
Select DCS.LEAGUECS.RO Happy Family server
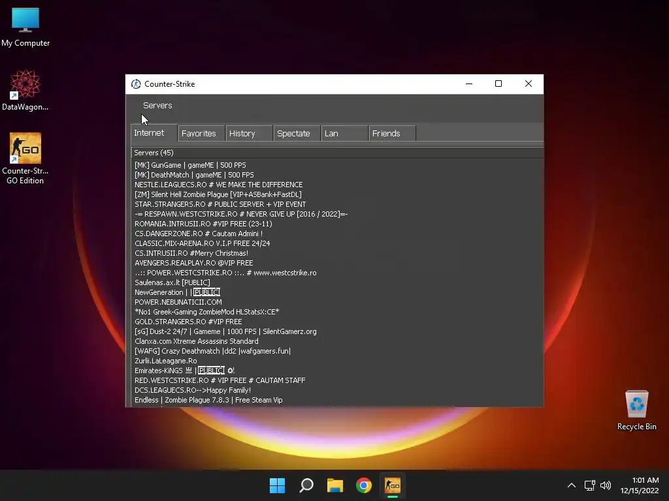coord(337,391)
